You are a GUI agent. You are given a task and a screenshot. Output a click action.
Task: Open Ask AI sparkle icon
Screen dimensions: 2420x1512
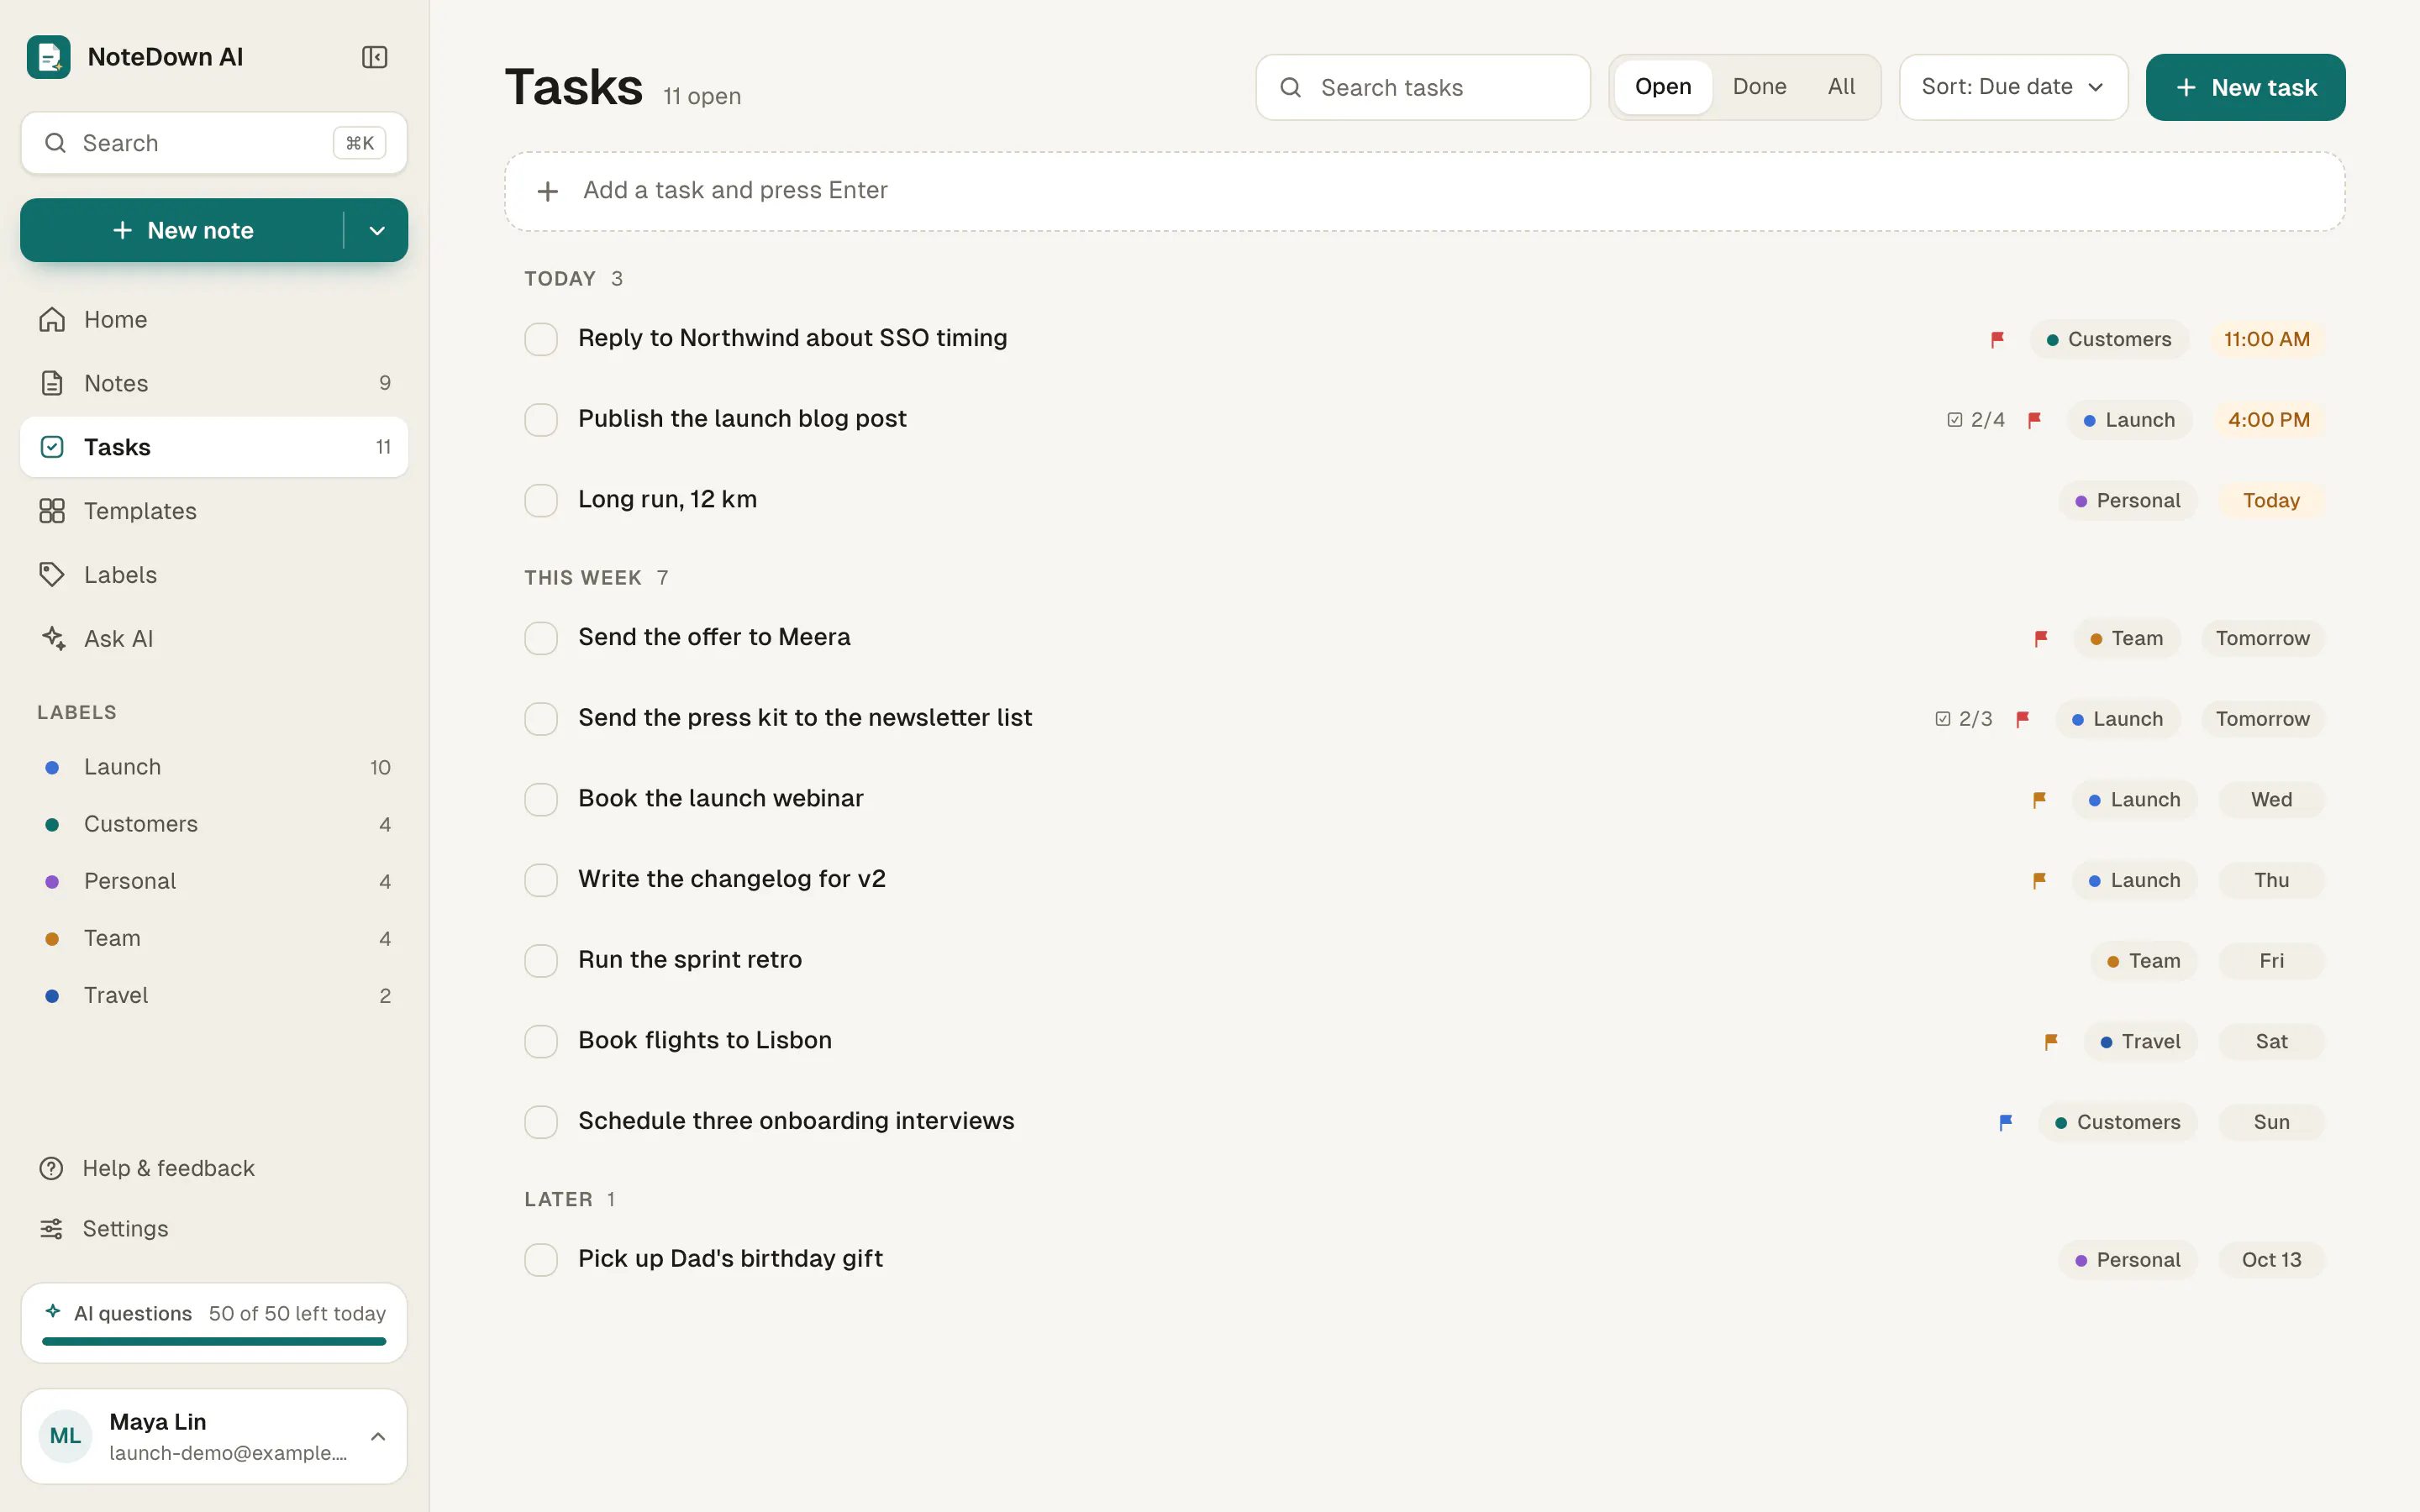(52, 638)
